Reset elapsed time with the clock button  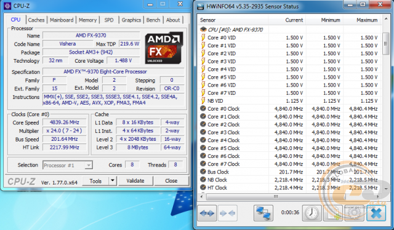point(312,213)
